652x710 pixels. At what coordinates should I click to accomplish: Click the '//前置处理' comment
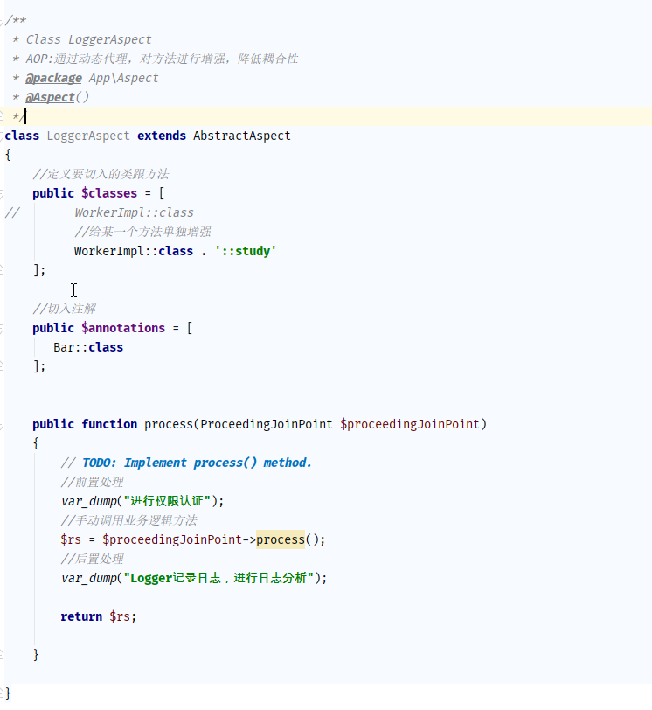(x=93, y=483)
